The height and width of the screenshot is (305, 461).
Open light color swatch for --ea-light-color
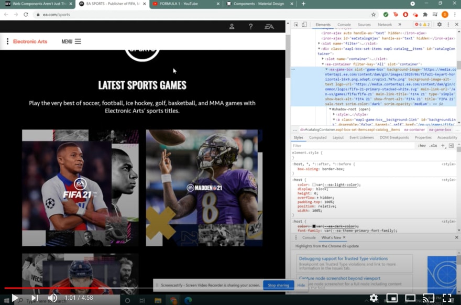314,184
